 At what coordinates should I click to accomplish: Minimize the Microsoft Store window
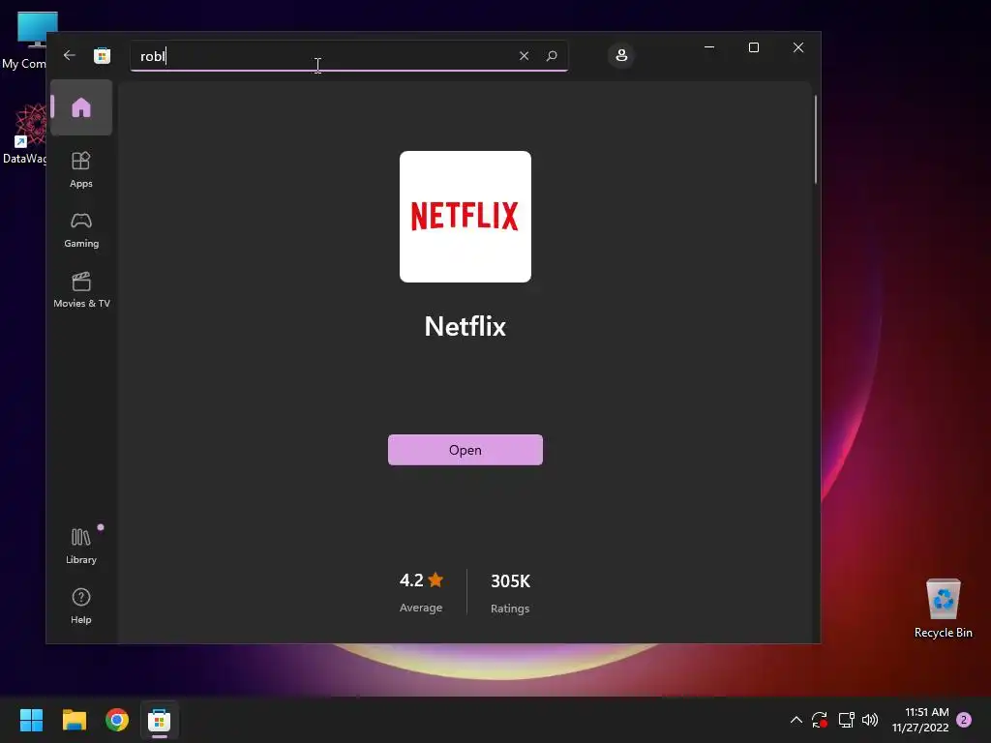(709, 47)
